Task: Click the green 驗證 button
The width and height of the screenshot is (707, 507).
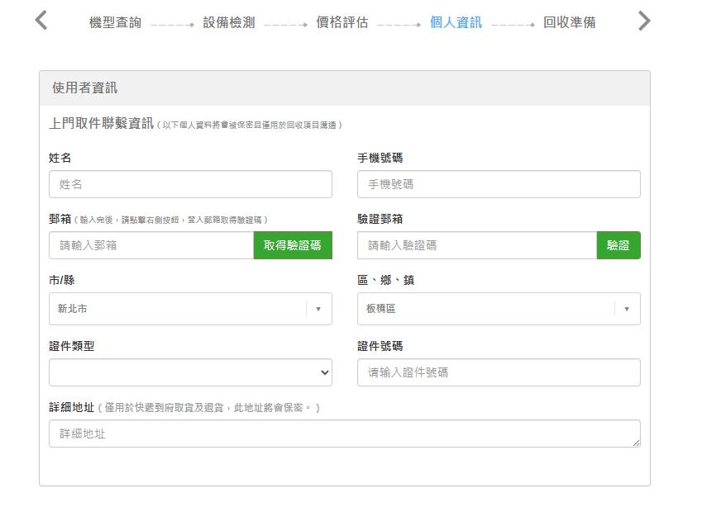Action: 619,245
